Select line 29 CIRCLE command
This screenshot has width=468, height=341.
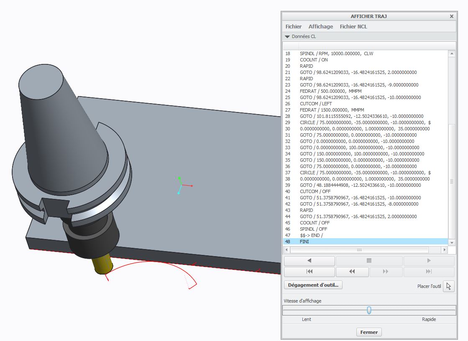coord(366,122)
